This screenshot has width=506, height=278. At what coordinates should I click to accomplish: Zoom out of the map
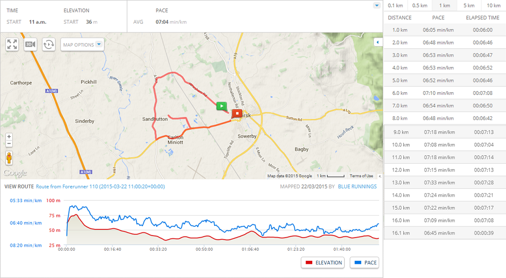tap(9, 144)
